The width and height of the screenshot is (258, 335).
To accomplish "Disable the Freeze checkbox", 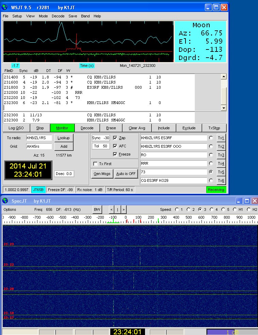I will (115, 154).
